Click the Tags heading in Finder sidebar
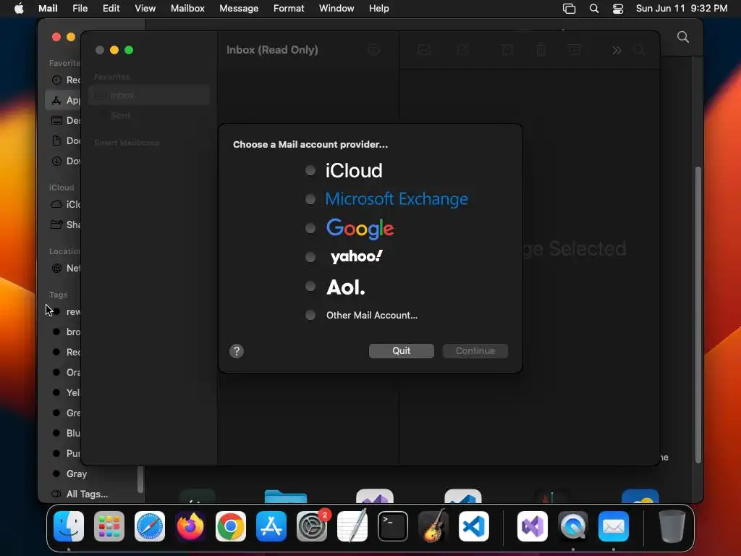741x556 pixels. [x=58, y=295]
